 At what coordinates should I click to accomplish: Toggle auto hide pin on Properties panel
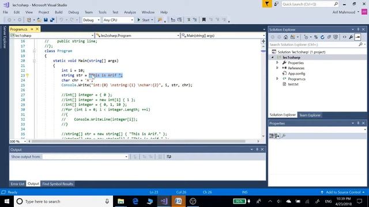[x=358, y=123]
